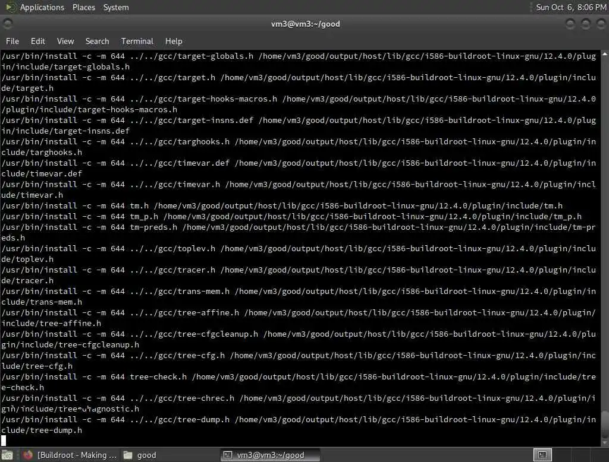Open the terminal File menu
Viewport: 609px width, 462px height.
[x=12, y=41]
